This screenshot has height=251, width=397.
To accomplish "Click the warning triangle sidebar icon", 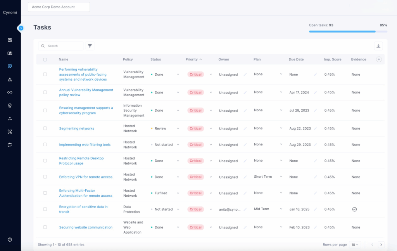I will pos(10,79).
